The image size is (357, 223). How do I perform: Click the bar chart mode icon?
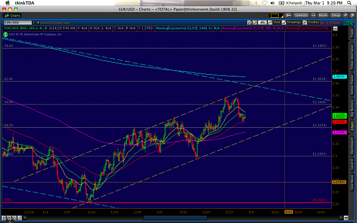(255, 22)
